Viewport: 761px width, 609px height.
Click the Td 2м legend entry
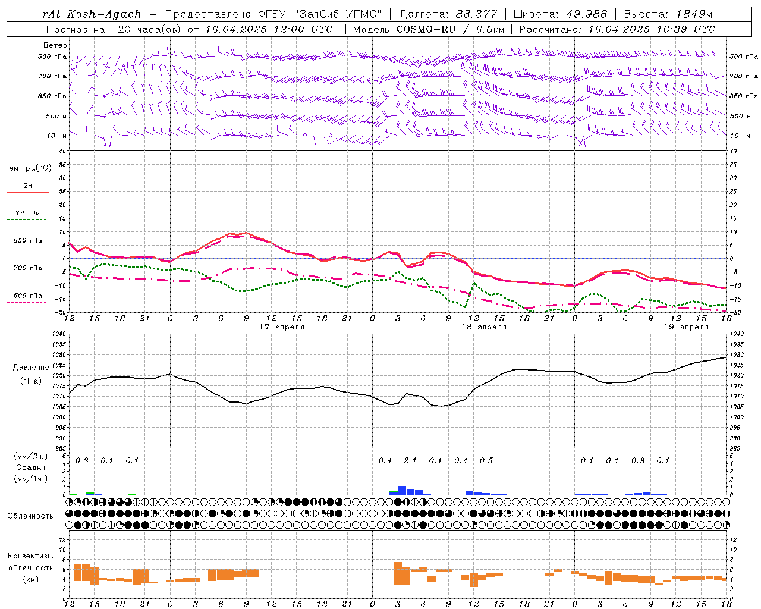tap(27, 213)
